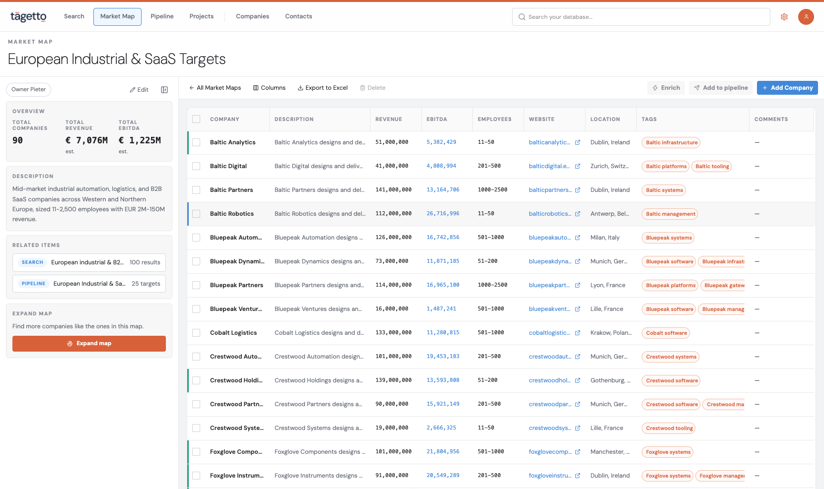The image size is (824, 489).
Task: Go back to All Market Maps
Action: [215, 88]
